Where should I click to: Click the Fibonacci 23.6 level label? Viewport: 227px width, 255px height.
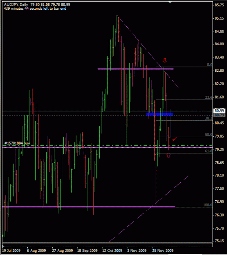(x=209, y=98)
